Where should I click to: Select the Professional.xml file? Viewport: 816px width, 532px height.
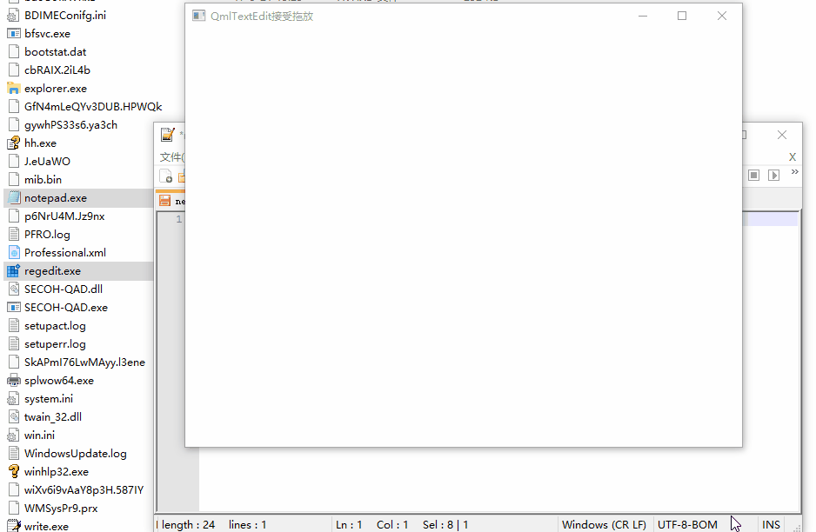pos(64,253)
